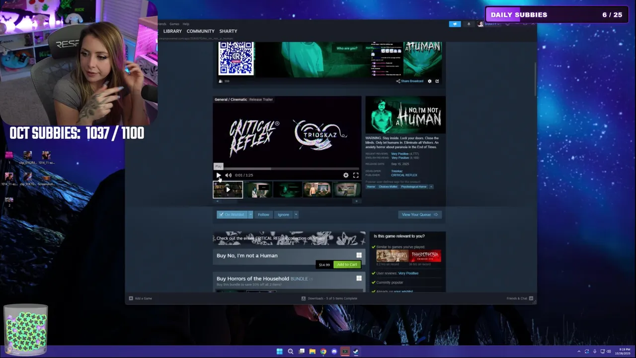This screenshot has height=358, width=636.
Task: Click the Steam page vertical scrollbar
Action: 535,79
